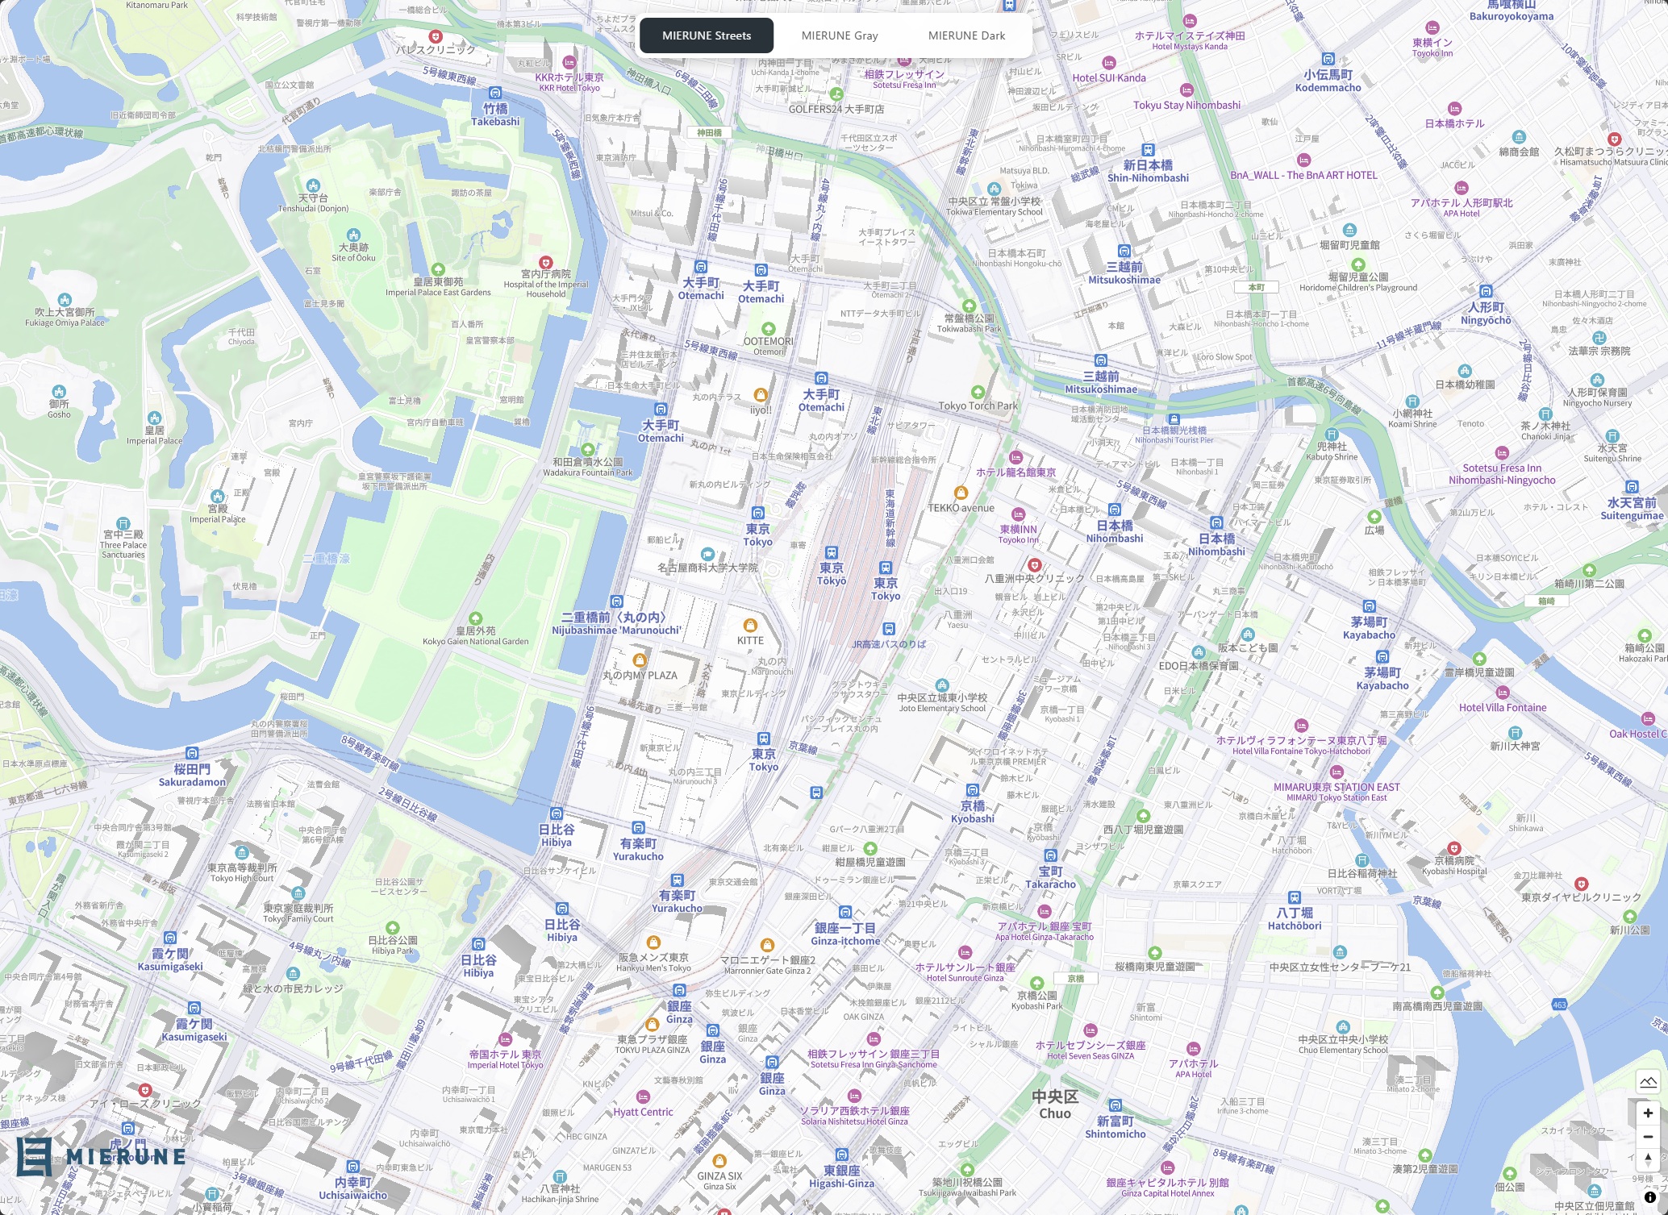Viewport: 1668px width, 1215px height.
Task: Click the Sakuradamon station icon
Action: [x=192, y=754]
